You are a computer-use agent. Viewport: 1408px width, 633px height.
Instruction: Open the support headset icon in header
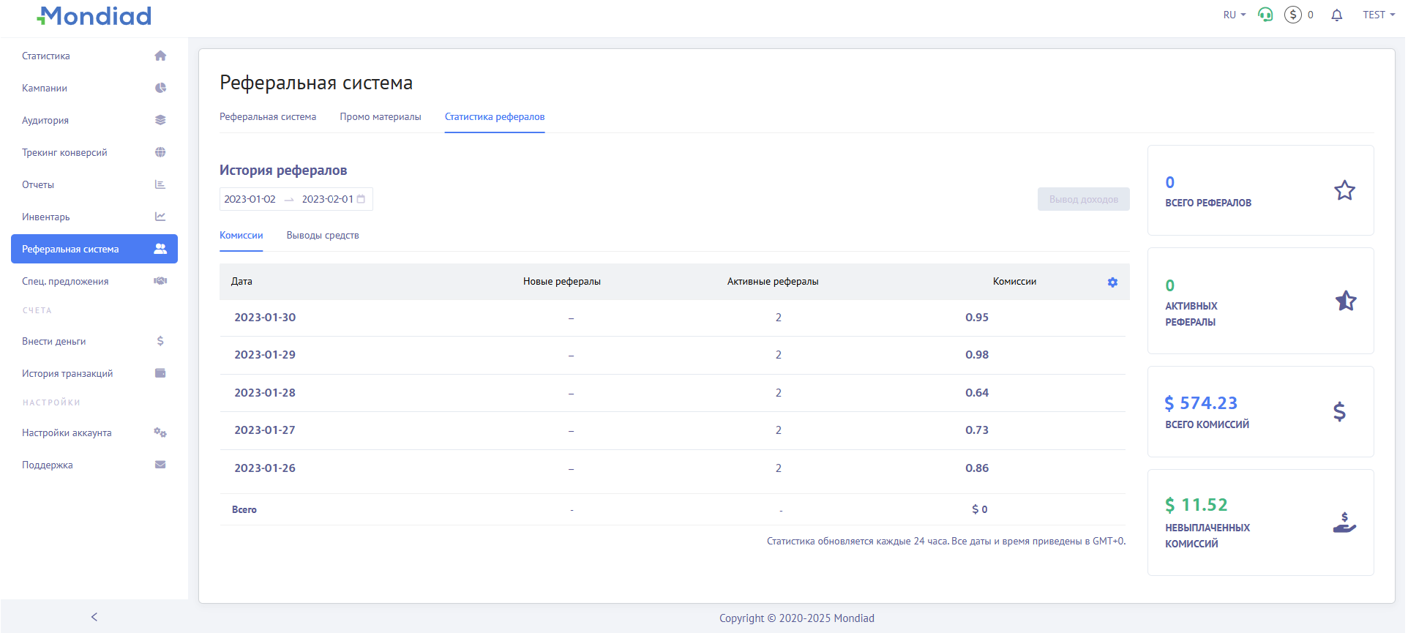pos(1265,15)
